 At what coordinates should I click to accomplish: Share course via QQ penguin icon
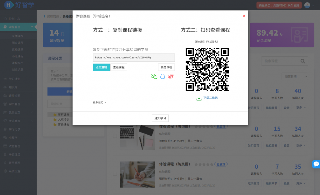[162, 76]
